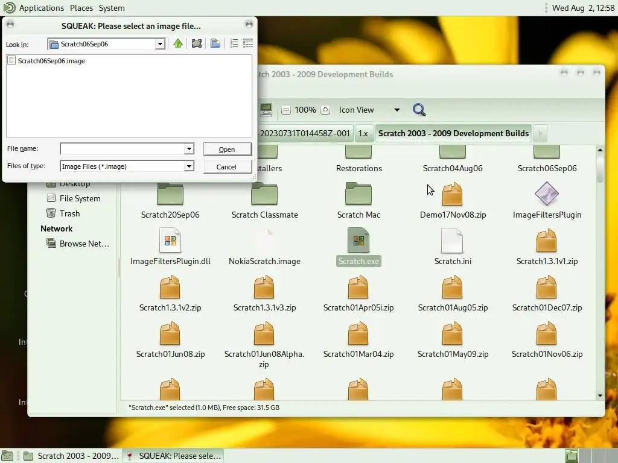The image size is (618, 463).
Task: Select Scratch1.3.1v2.zip archive
Action: [170, 294]
